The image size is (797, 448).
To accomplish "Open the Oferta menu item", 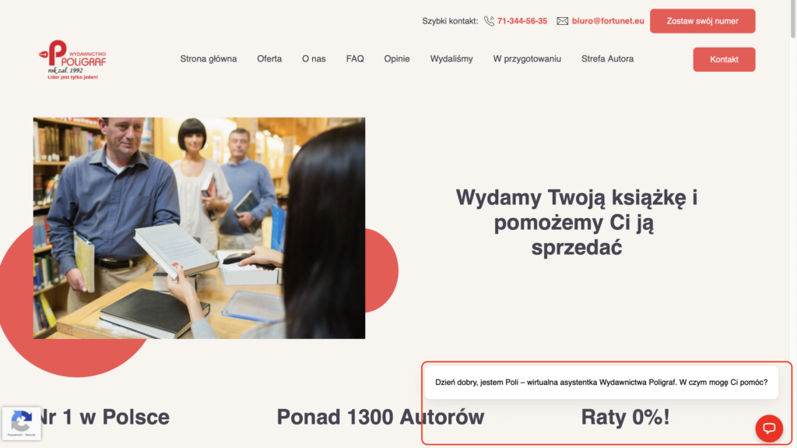I will 269,59.
